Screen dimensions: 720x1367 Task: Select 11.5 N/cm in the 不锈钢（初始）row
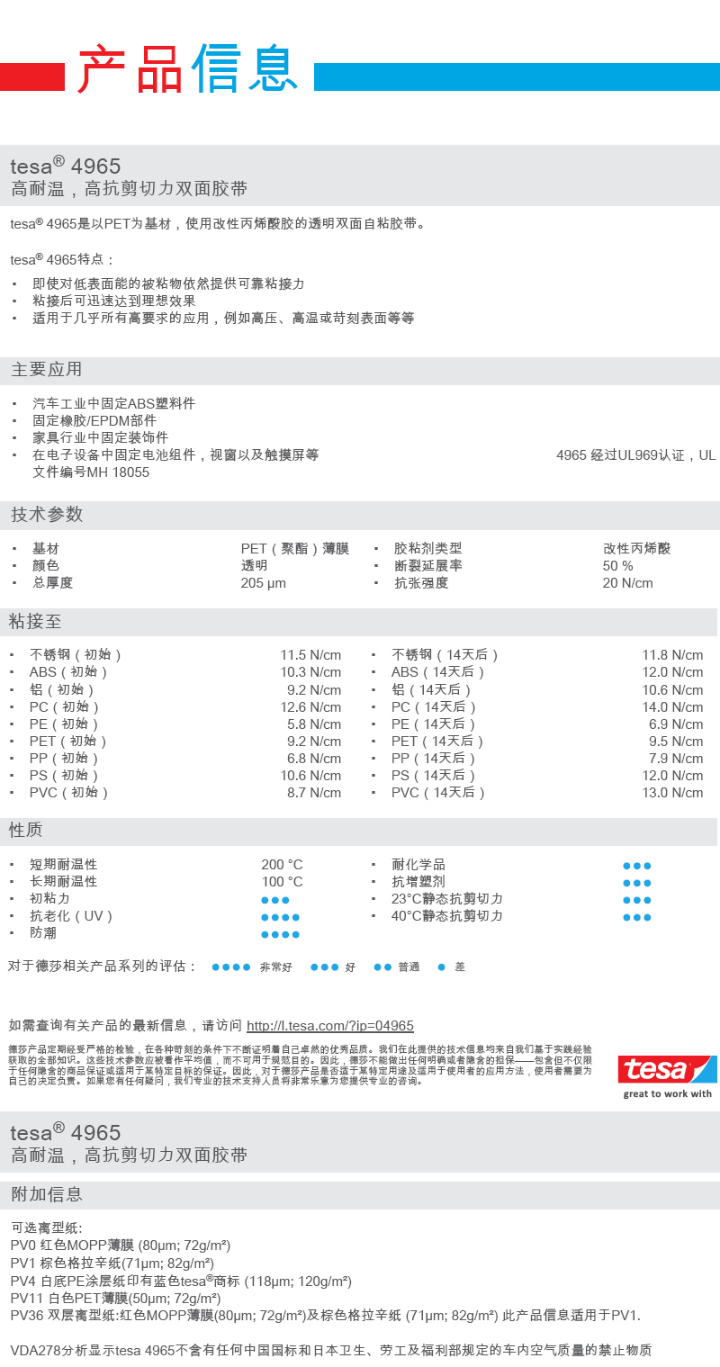click(310, 654)
